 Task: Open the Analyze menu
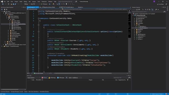(x=34, y=2)
